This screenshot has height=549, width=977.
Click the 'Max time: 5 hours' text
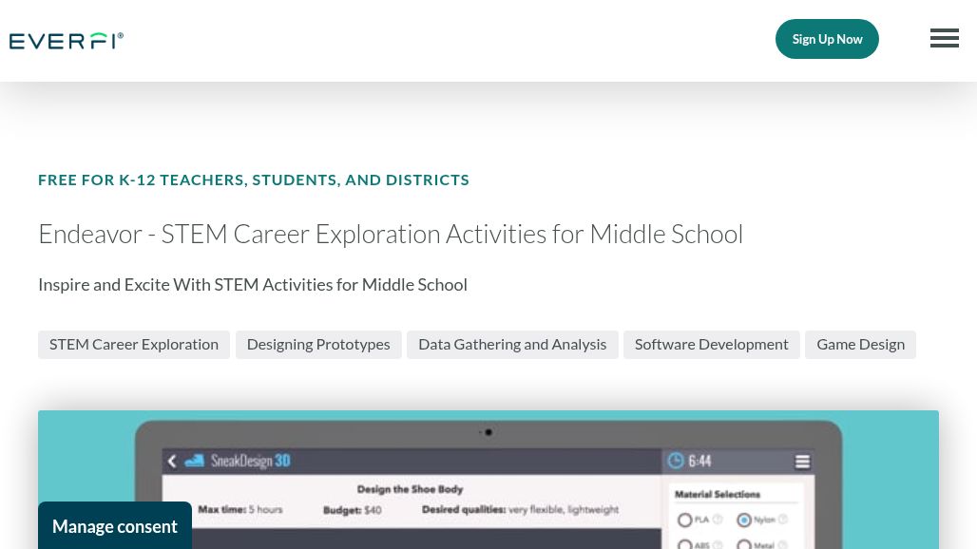click(240, 509)
